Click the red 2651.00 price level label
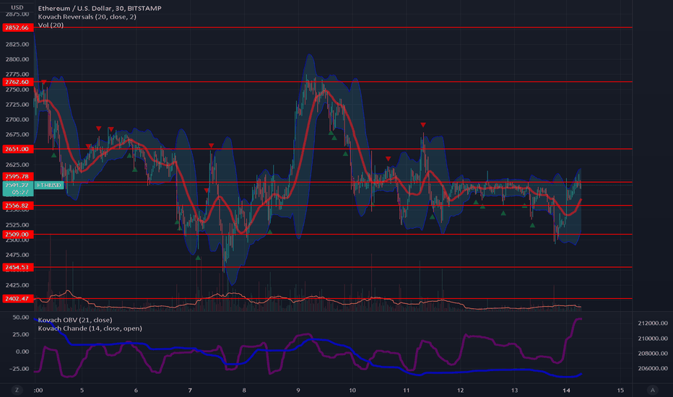This screenshot has width=673, height=397. click(x=17, y=149)
